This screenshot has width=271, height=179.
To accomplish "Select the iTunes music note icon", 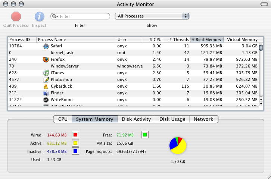I will [46, 73].
